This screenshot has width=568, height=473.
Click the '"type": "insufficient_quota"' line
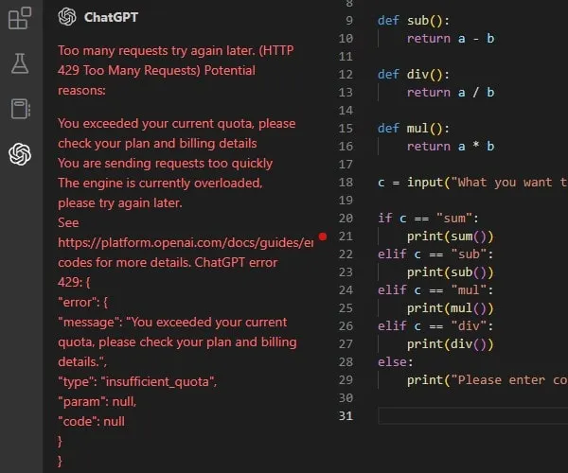coord(137,382)
